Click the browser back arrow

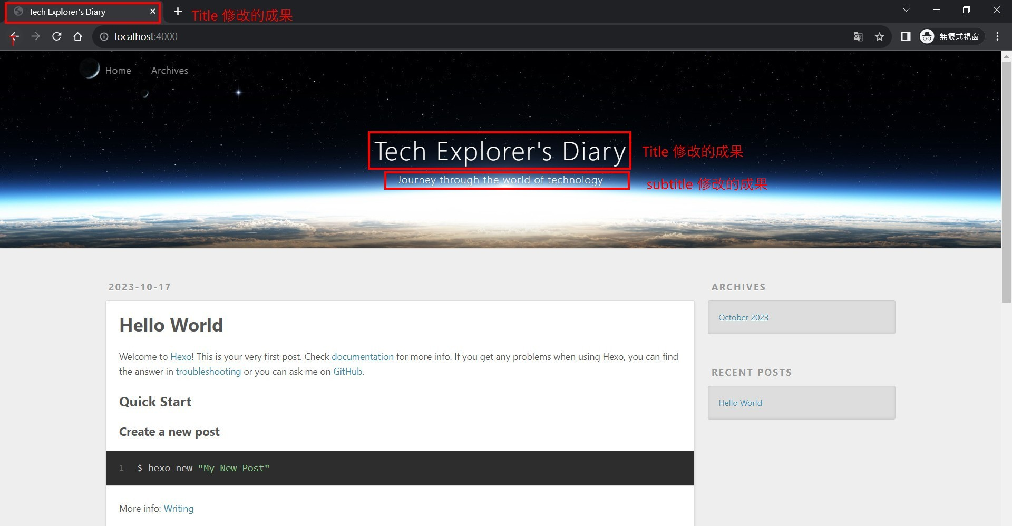pos(15,36)
